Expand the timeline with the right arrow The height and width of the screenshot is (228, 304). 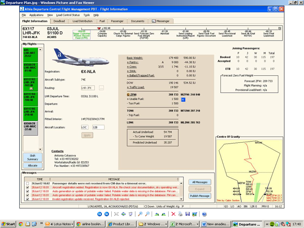pyautogui.click(x=280, y=28)
